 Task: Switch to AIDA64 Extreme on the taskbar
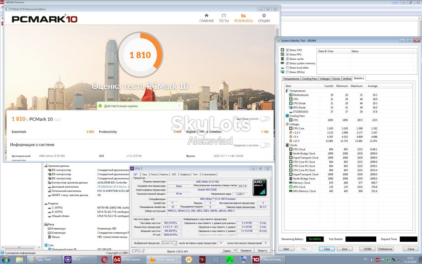pos(129,260)
